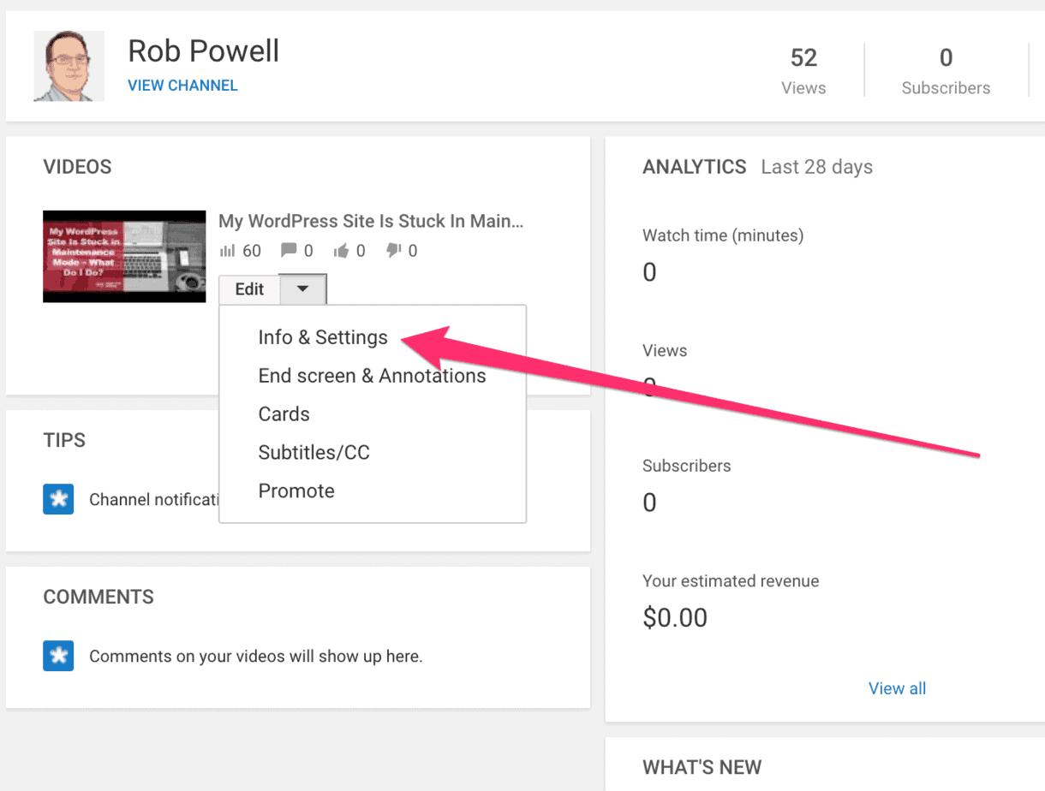Click the Edit button on the video

pyautogui.click(x=248, y=288)
